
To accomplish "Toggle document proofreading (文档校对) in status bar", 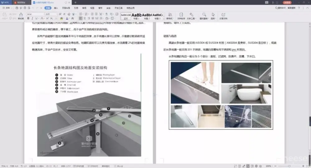I will (x=93, y=166).
